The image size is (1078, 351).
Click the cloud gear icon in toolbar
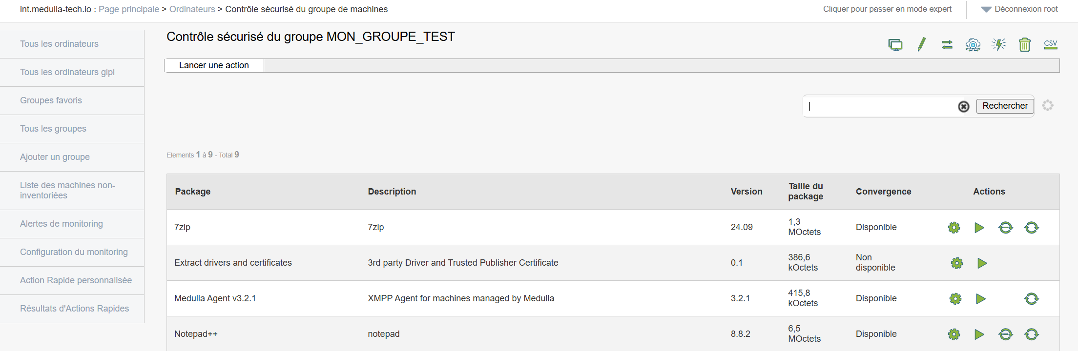pyautogui.click(x=973, y=45)
